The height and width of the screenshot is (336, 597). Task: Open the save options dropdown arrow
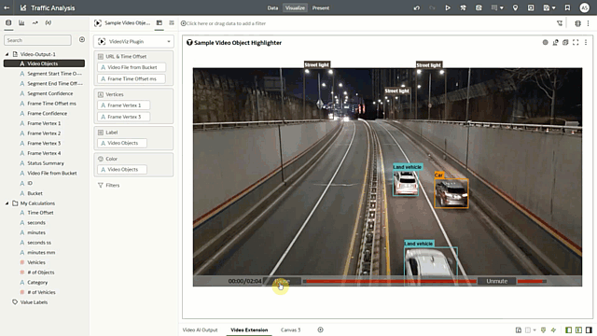click(x=553, y=7)
